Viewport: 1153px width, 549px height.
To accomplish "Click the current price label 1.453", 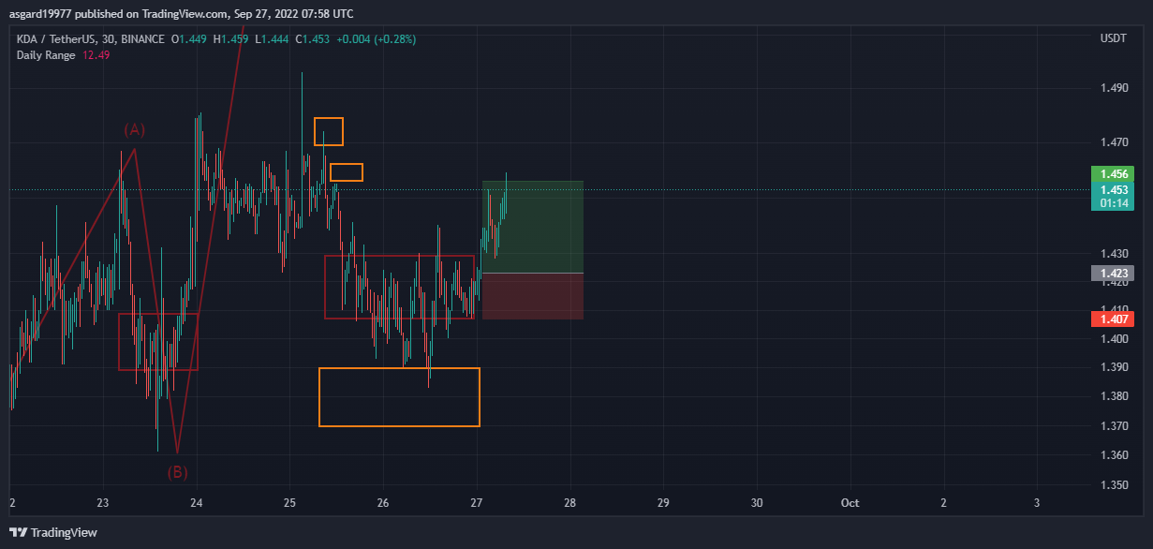I will pos(1113,189).
